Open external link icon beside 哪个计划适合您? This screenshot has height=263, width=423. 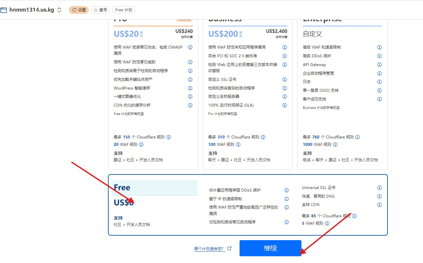point(230,249)
